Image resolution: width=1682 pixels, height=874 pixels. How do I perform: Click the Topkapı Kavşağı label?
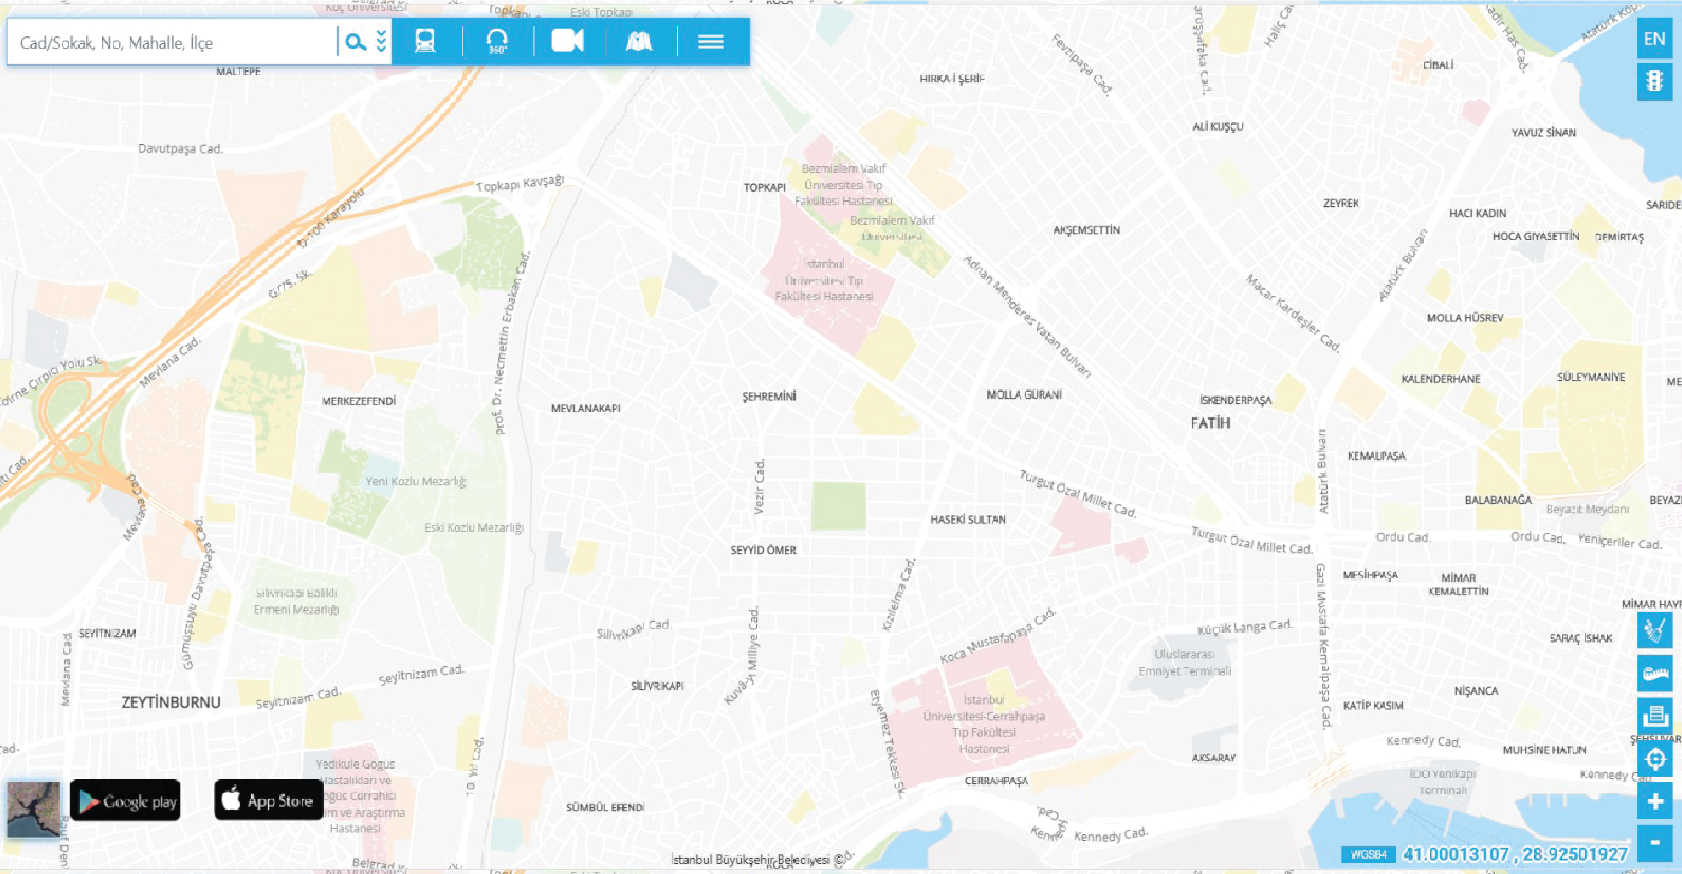point(520,184)
